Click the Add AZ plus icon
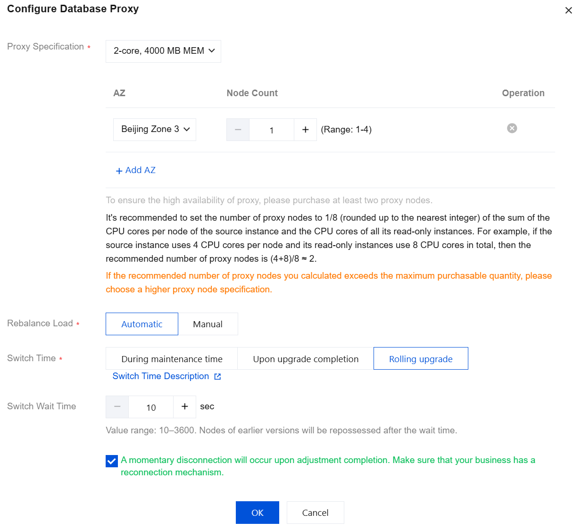This screenshot has width=582, height=530. click(x=119, y=171)
